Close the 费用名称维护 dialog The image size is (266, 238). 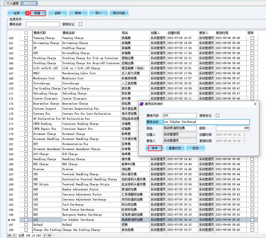255,104
